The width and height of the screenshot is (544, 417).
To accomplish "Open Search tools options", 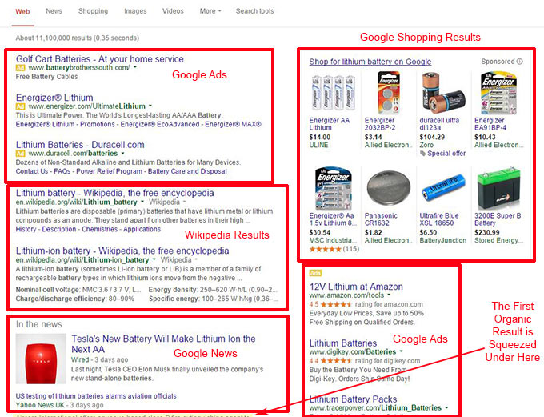I will [x=254, y=11].
